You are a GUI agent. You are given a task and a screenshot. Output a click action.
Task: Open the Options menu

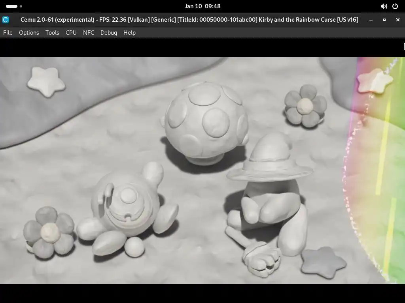click(29, 33)
